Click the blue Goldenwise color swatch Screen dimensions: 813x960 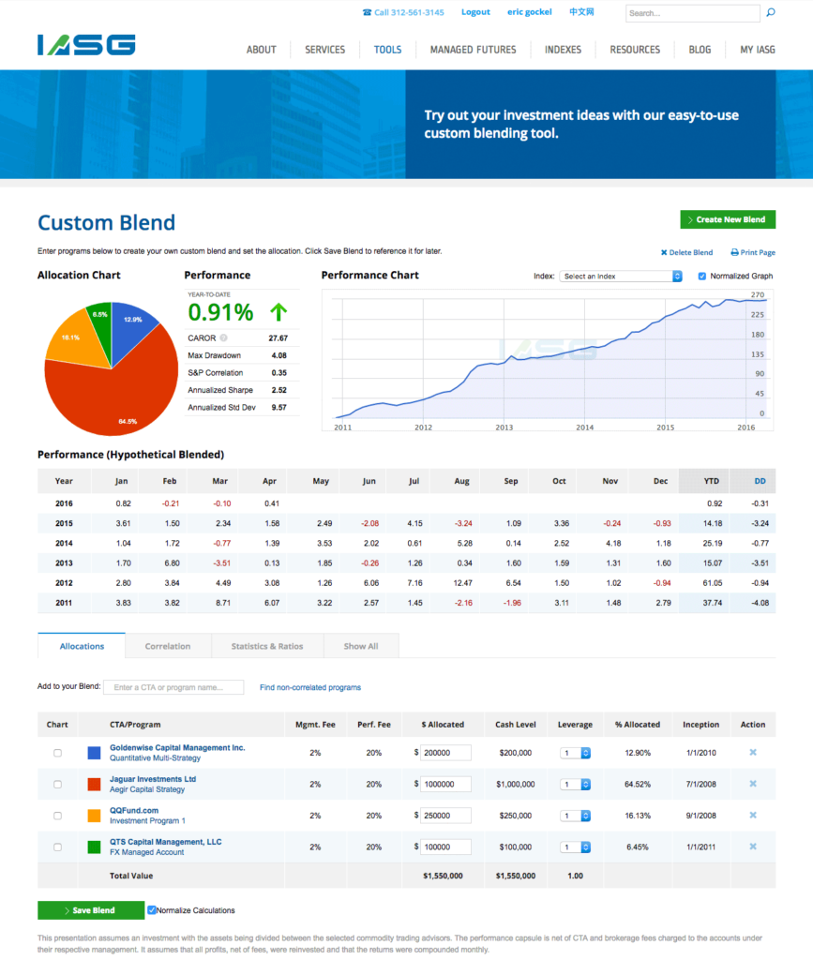pos(94,753)
